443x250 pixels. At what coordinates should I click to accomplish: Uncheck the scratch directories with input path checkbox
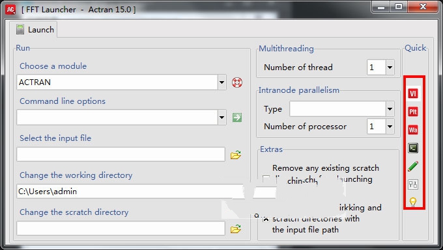pyautogui.click(x=266, y=219)
